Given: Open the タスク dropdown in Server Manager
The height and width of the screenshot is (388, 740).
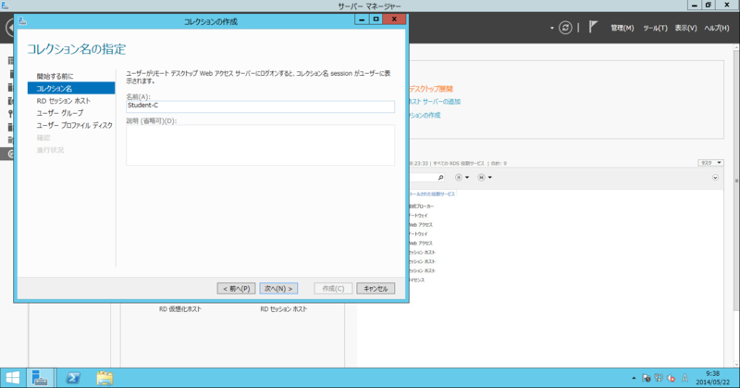Looking at the screenshot, I should point(710,163).
